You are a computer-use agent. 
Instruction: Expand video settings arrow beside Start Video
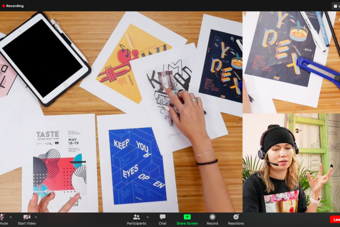point(36,217)
